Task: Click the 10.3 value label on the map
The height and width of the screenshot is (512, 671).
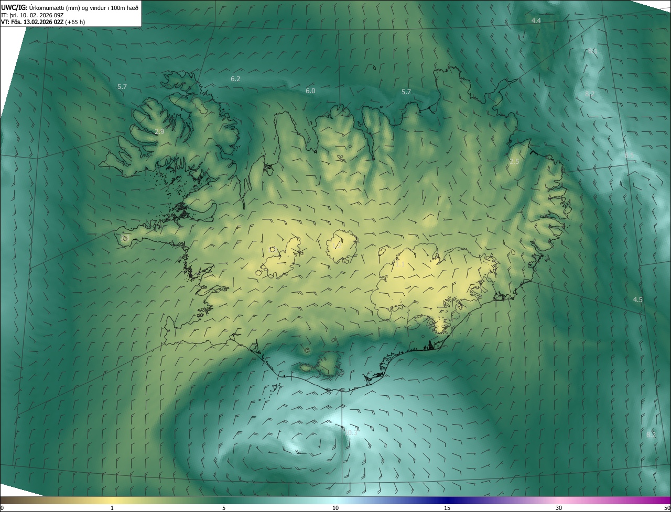Action: coord(351,433)
